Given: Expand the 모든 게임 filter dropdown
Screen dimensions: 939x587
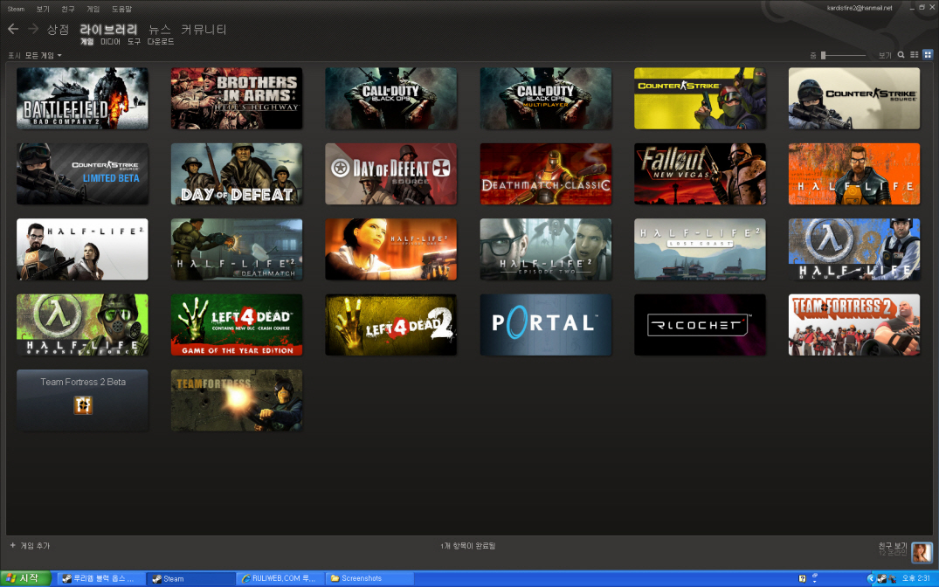Looking at the screenshot, I should (43, 55).
